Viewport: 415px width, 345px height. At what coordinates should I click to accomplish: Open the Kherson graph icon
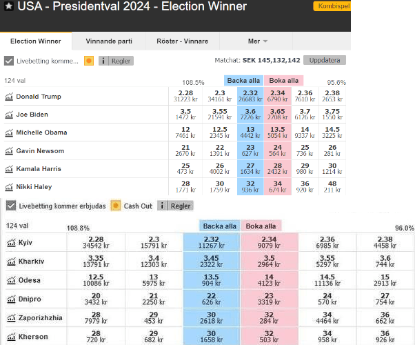pos(11,337)
